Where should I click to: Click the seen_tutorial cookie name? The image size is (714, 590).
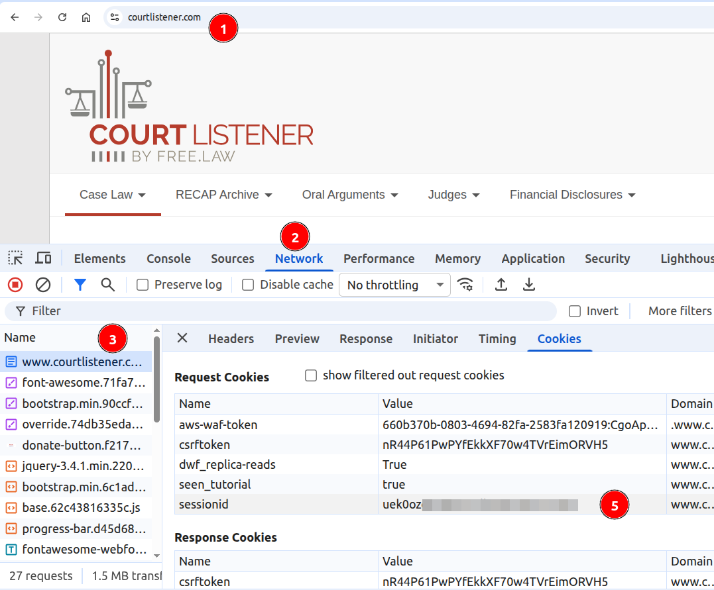[x=215, y=485]
